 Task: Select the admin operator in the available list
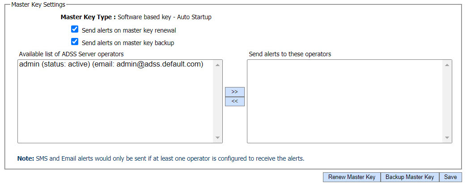[111, 65]
